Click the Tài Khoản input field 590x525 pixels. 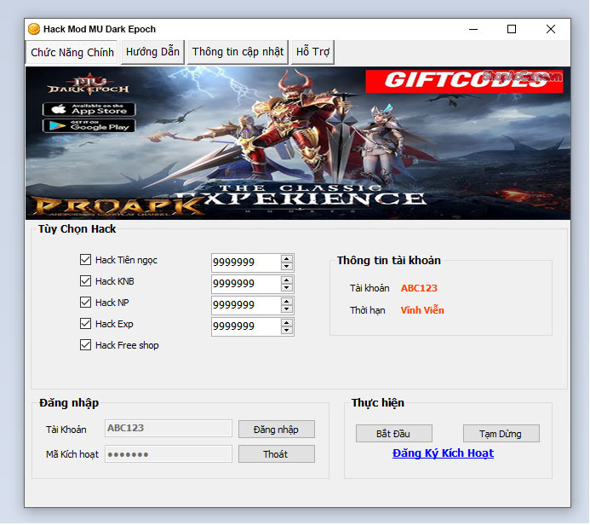169,428
